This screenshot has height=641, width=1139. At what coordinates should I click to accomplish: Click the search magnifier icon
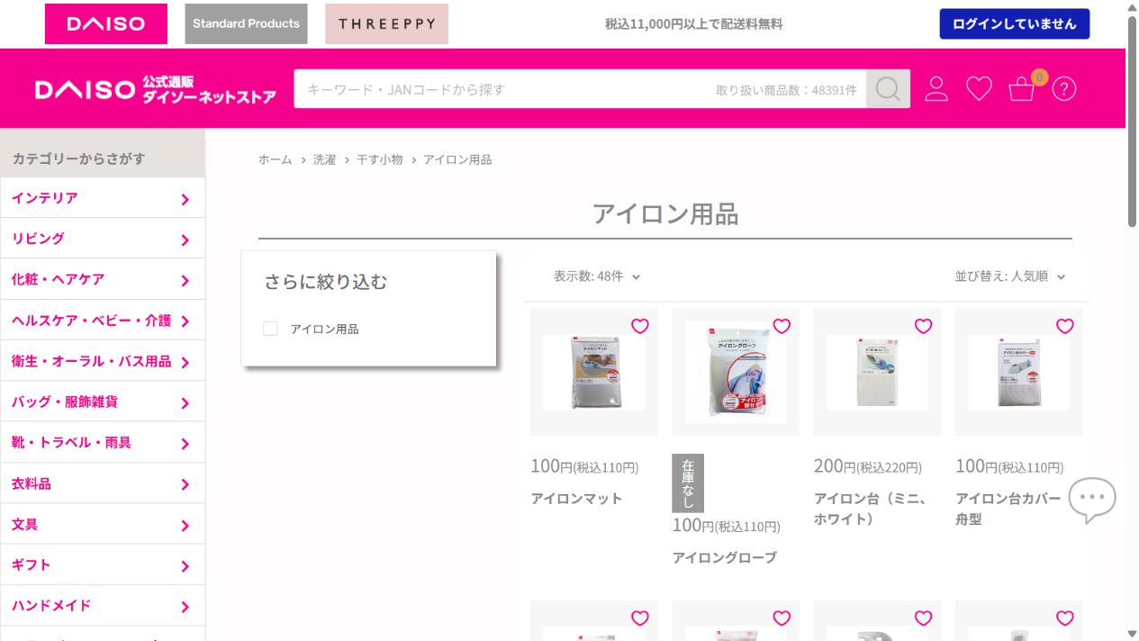[888, 89]
